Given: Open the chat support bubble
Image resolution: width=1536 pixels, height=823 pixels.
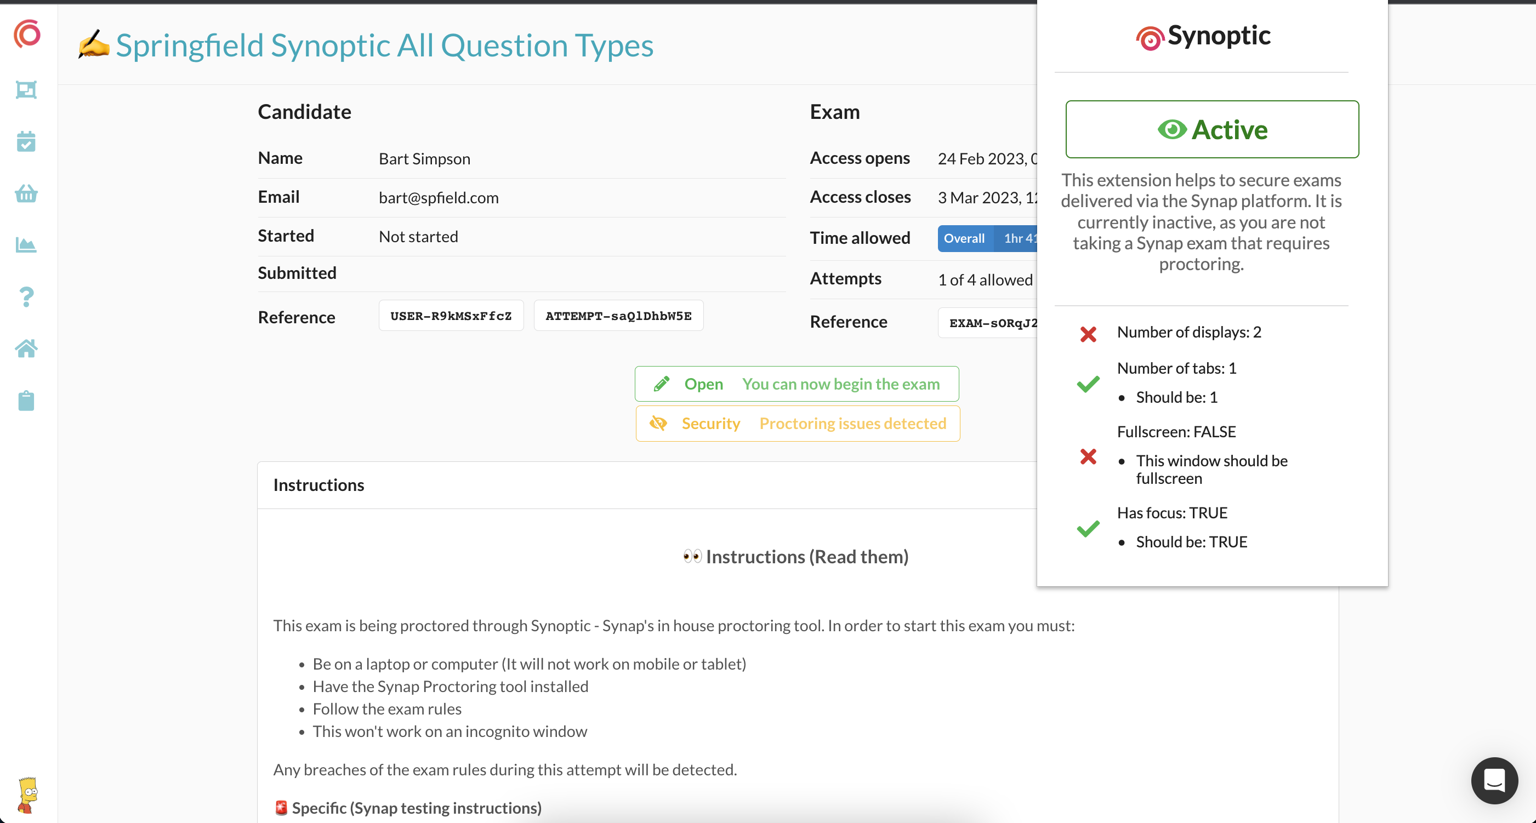Looking at the screenshot, I should coord(1494,780).
